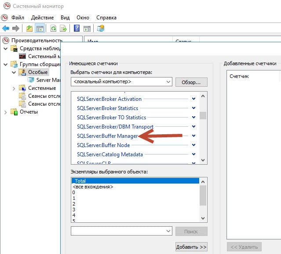Expand the Системные tree node

[x=14, y=88]
